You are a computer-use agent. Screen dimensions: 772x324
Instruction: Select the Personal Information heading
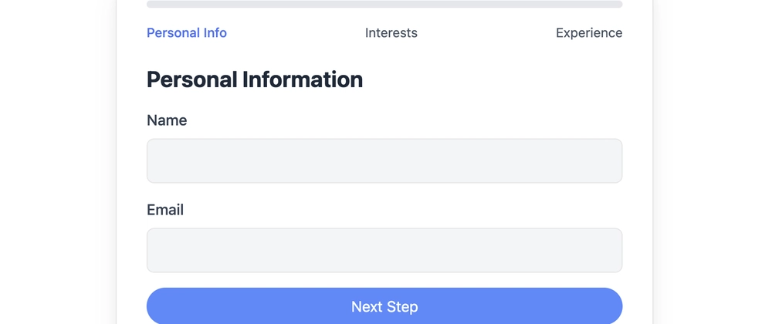pos(255,79)
